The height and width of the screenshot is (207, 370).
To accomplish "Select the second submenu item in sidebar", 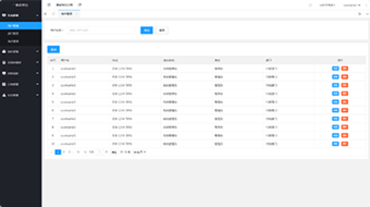I will point(20,33).
